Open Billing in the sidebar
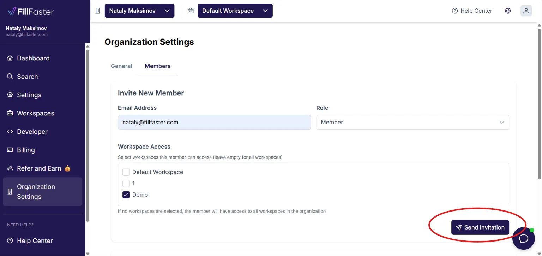The width and height of the screenshot is (542, 256). tap(42, 150)
